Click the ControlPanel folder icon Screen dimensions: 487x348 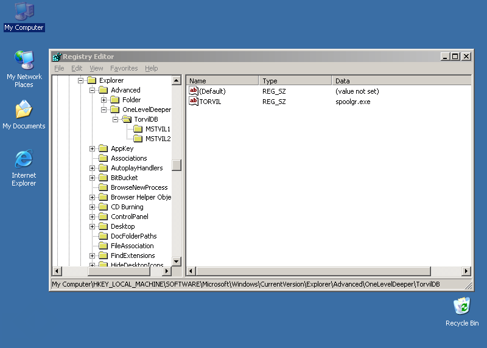click(x=103, y=217)
